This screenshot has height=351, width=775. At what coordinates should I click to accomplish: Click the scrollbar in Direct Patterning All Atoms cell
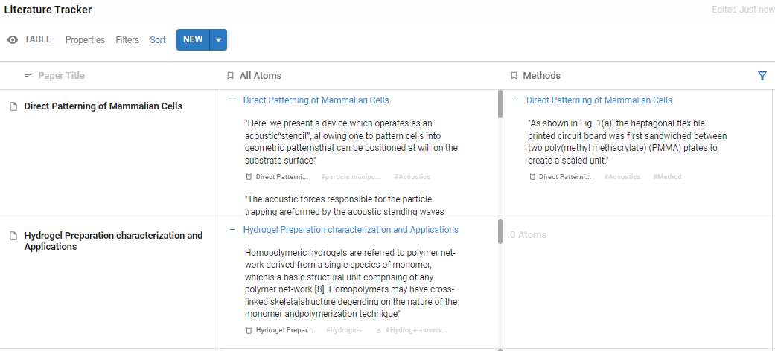[500, 104]
